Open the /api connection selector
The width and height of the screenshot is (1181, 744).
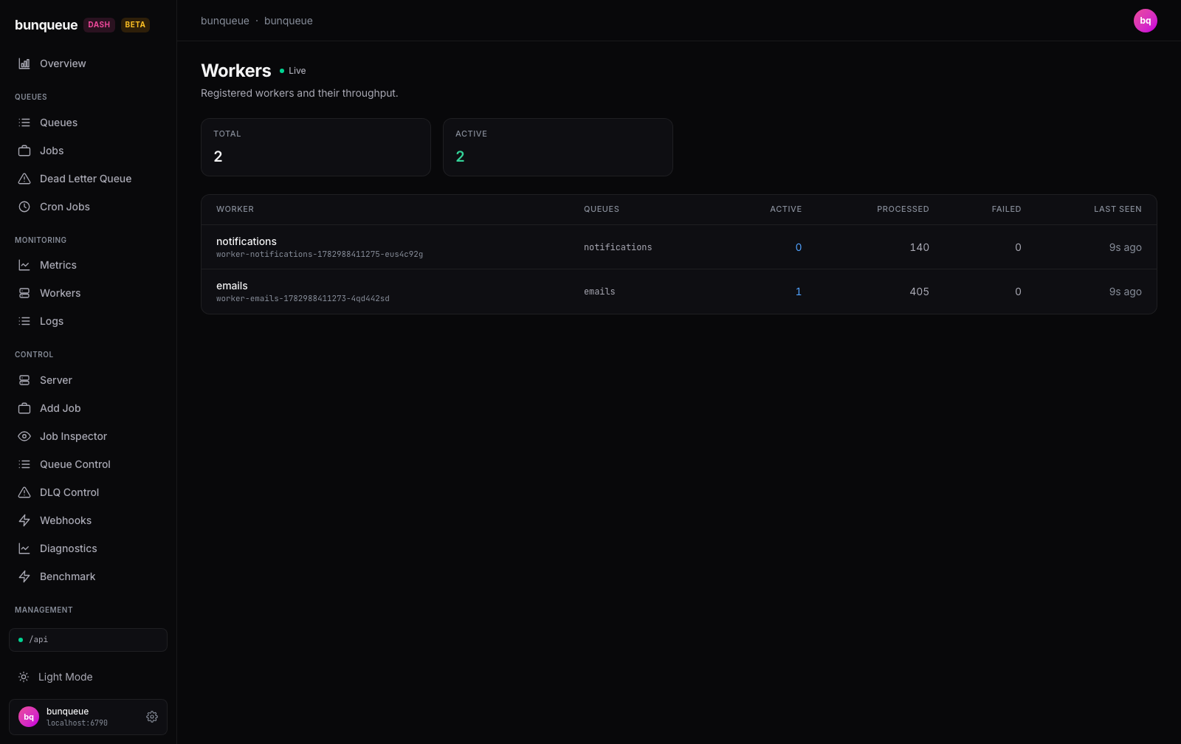(x=88, y=640)
